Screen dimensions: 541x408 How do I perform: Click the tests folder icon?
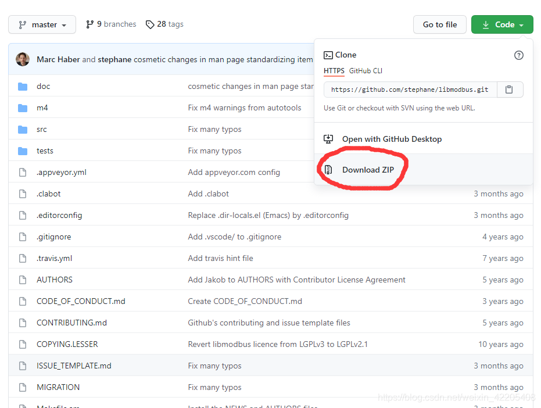click(23, 151)
